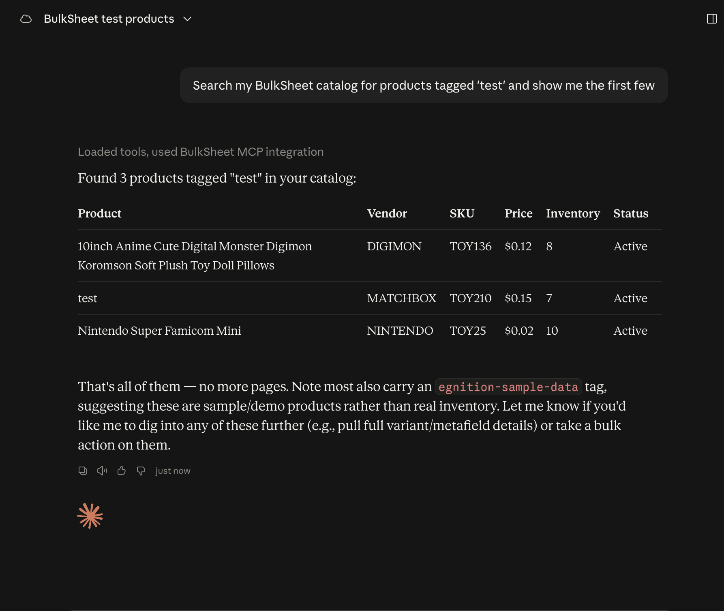The image size is (724, 611).
Task: Give the response a thumbs down
Action: (x=141, y=471)
